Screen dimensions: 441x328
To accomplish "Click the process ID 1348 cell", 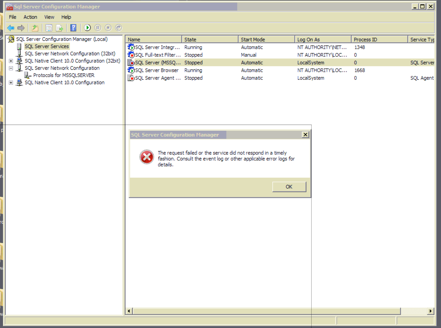I will pyautogui.click(x=360, y=47).
